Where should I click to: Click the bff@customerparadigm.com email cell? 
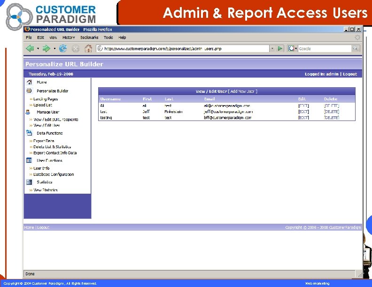pos(227,117)
